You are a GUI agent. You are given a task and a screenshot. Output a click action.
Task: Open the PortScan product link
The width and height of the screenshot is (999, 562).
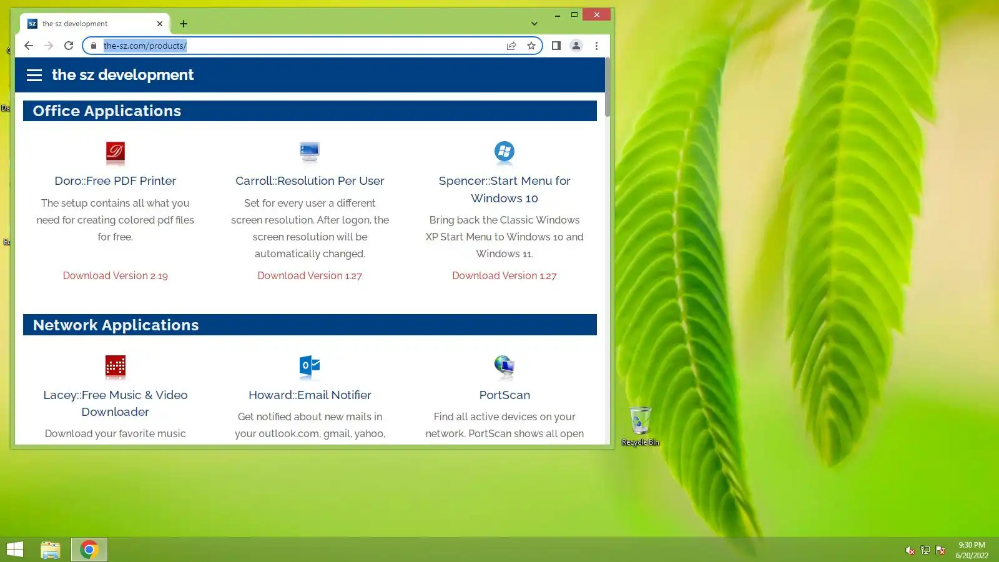coord(504,395)
